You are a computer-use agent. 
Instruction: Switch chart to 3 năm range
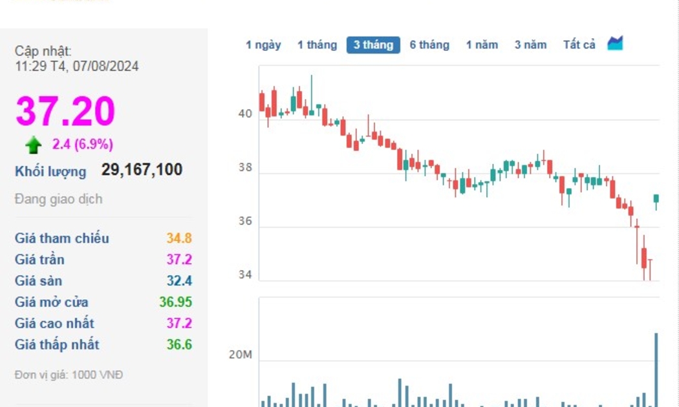pyautogui.click(x=530, y=45)
